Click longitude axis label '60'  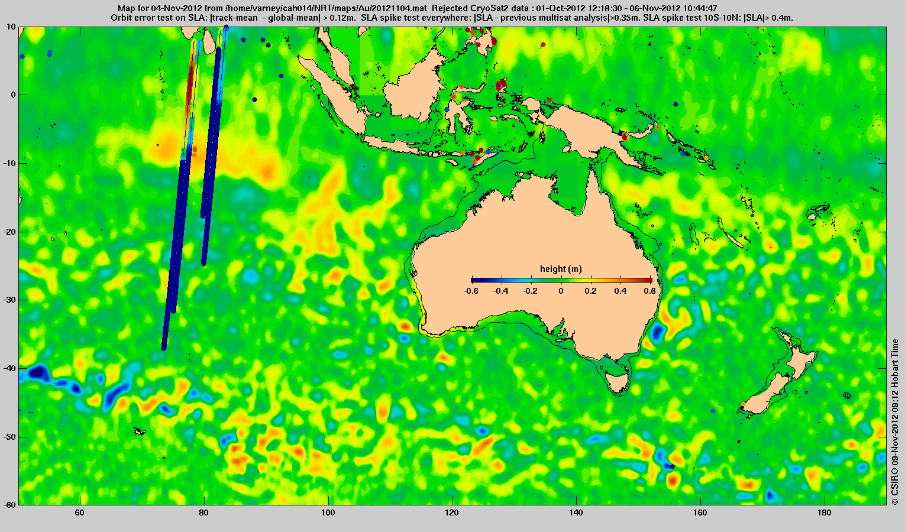80,513
